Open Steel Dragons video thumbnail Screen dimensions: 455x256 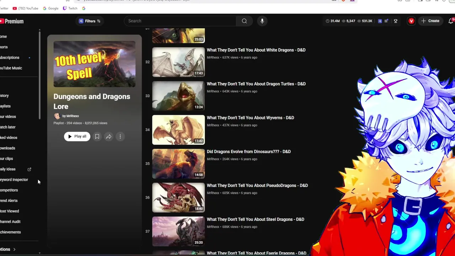point(178,231)
